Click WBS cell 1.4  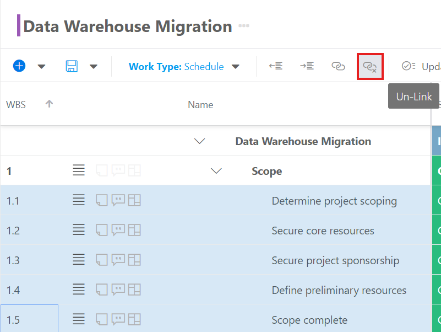[x=13, y=290]
